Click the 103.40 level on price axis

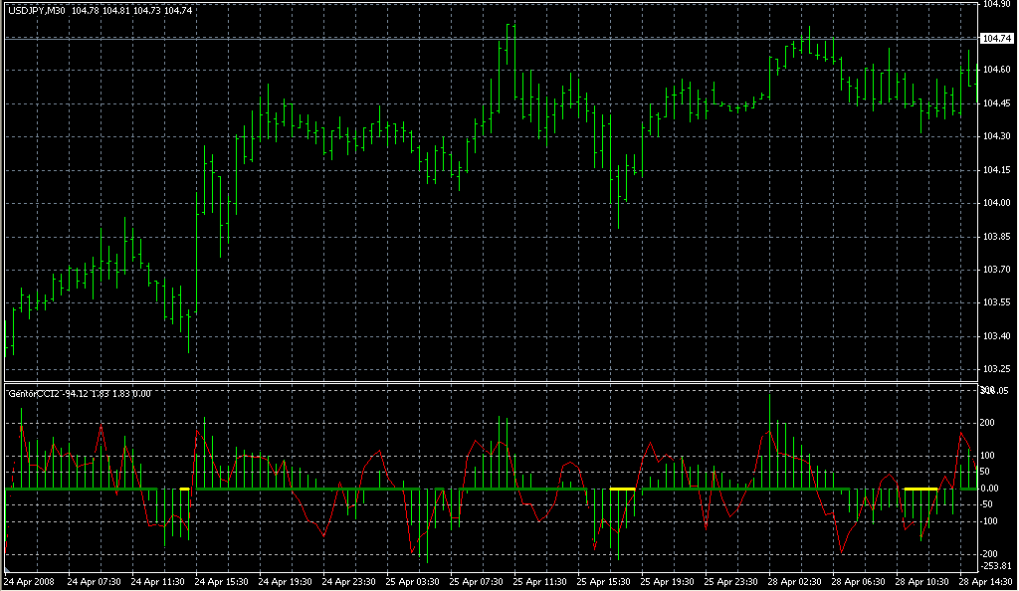click(994, 336)
